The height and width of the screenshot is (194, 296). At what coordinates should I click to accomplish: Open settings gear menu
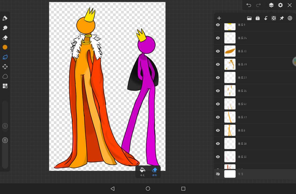tap(280, 5)
